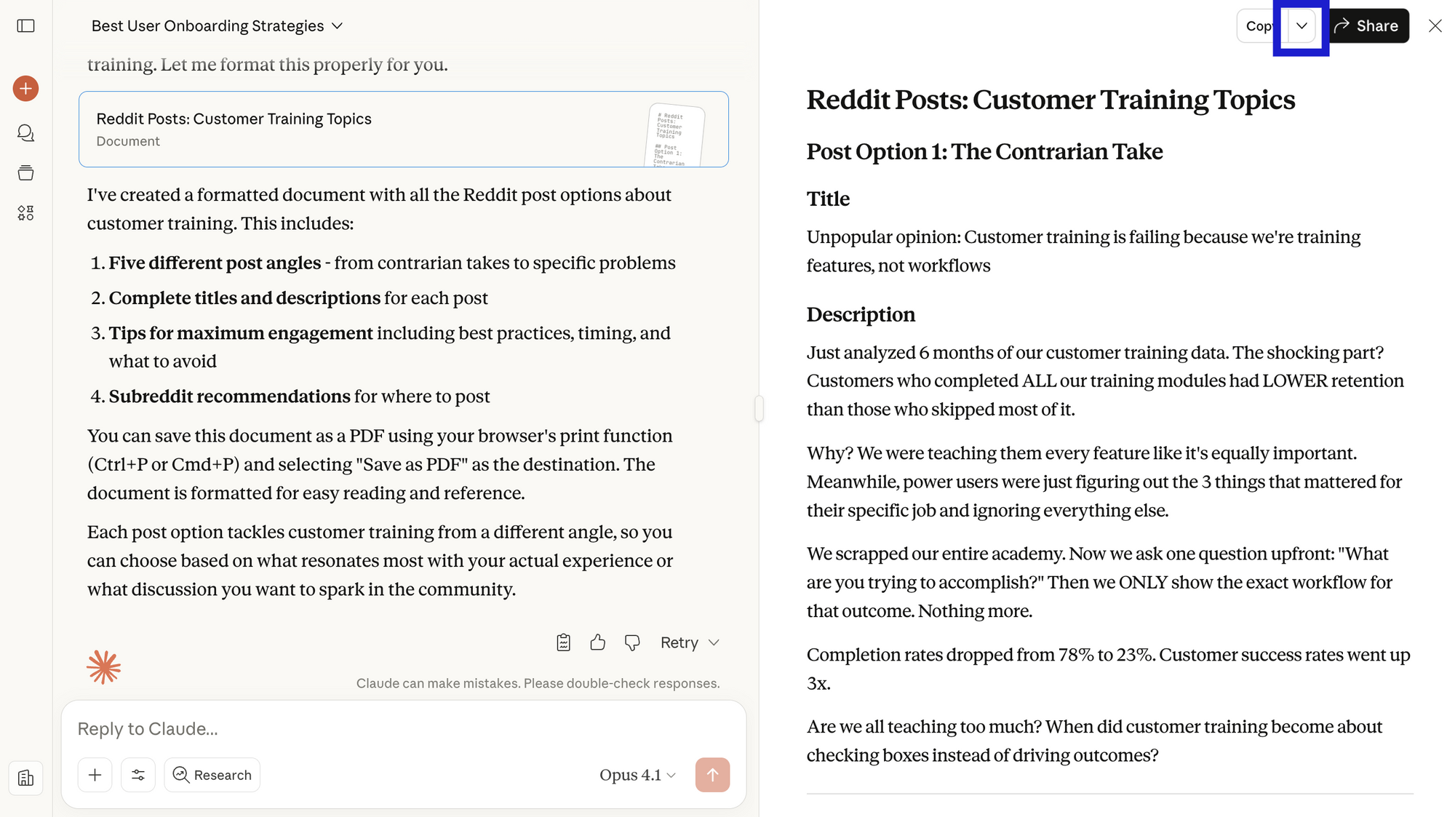Click the Reply to Claude input field
Viewport: 1455px width, 817px height.
point(403,729)
